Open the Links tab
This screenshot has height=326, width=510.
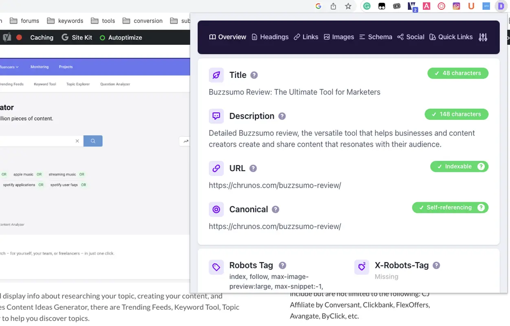point(306,37)
